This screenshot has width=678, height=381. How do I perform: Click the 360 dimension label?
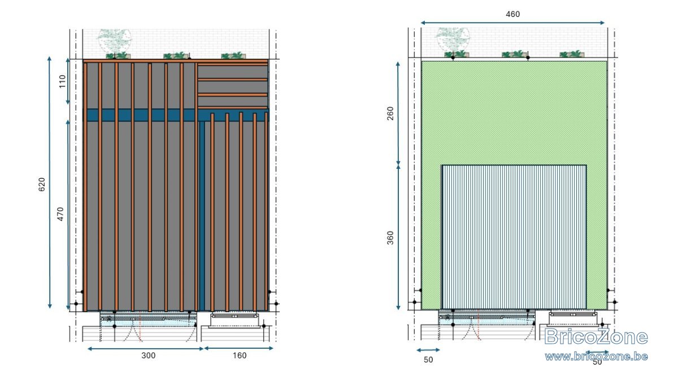coord(390,239)
